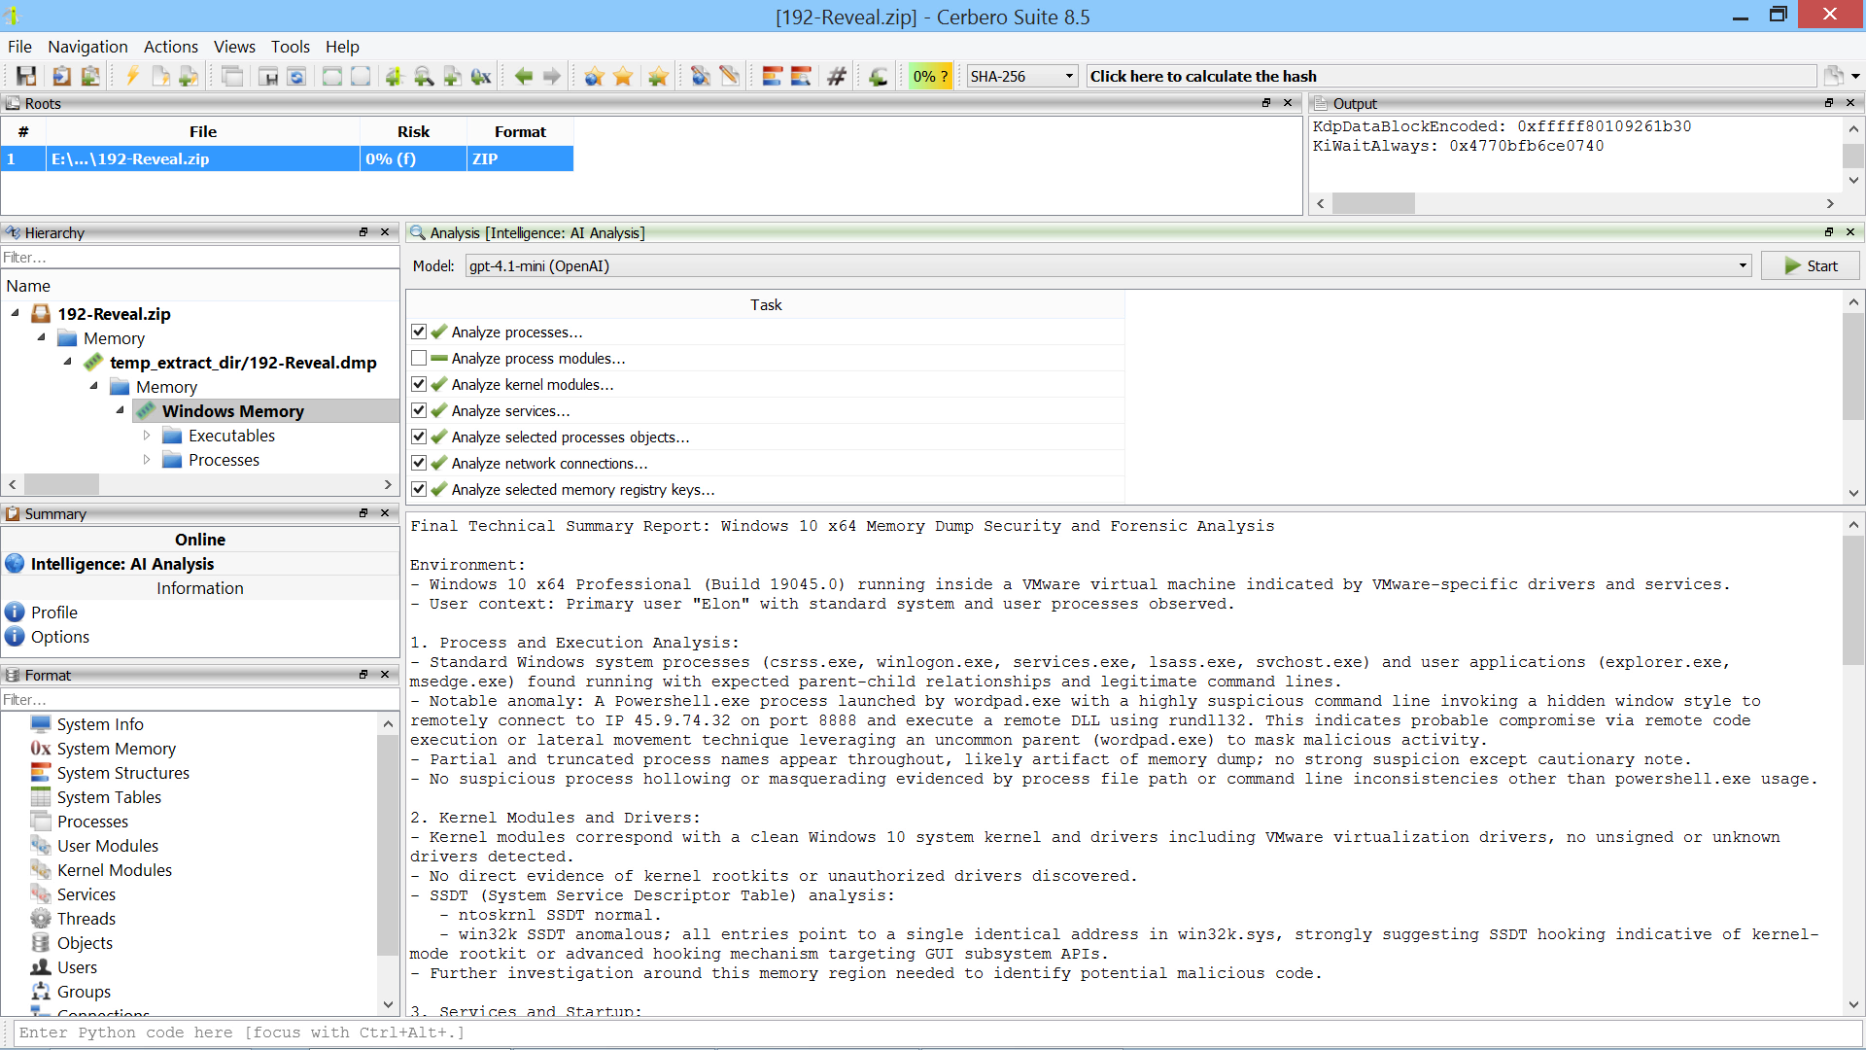The width and height of the screenshot is (1866, 1050).
Task: Open the Tools menu
Action: (290, 47)
